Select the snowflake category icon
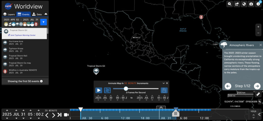The width and height of the screenshot is (263, 121). point(21,24)
